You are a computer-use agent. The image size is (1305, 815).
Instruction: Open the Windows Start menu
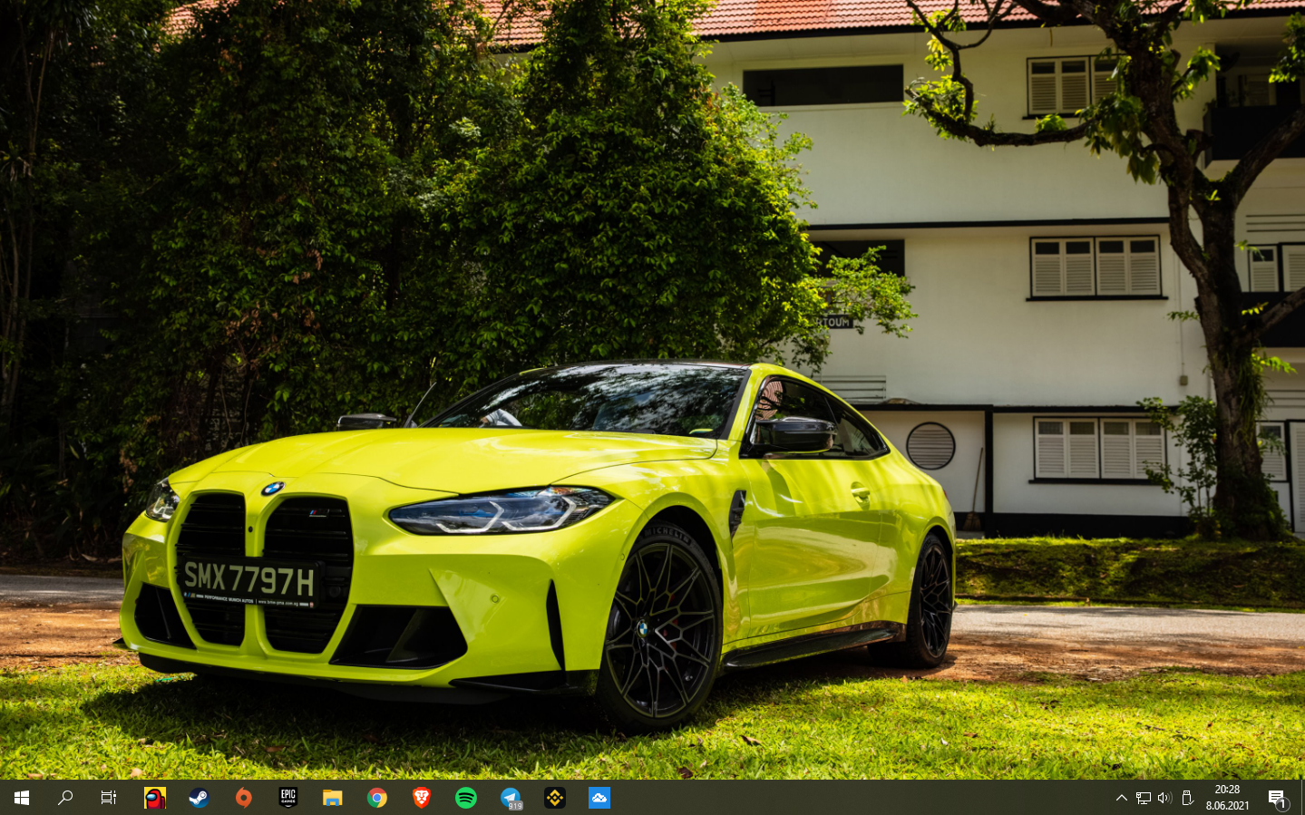coord(22,798)
